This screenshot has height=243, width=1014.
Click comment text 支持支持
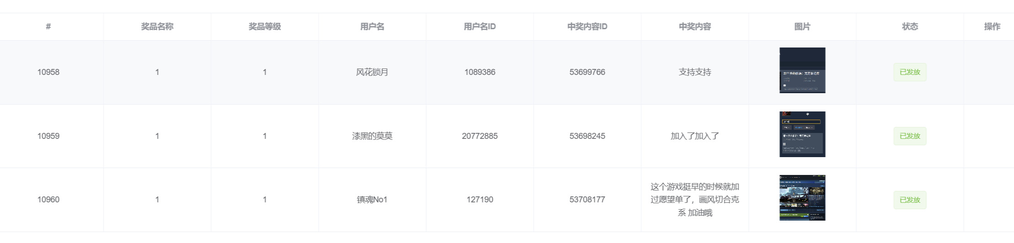pos(695,72)
